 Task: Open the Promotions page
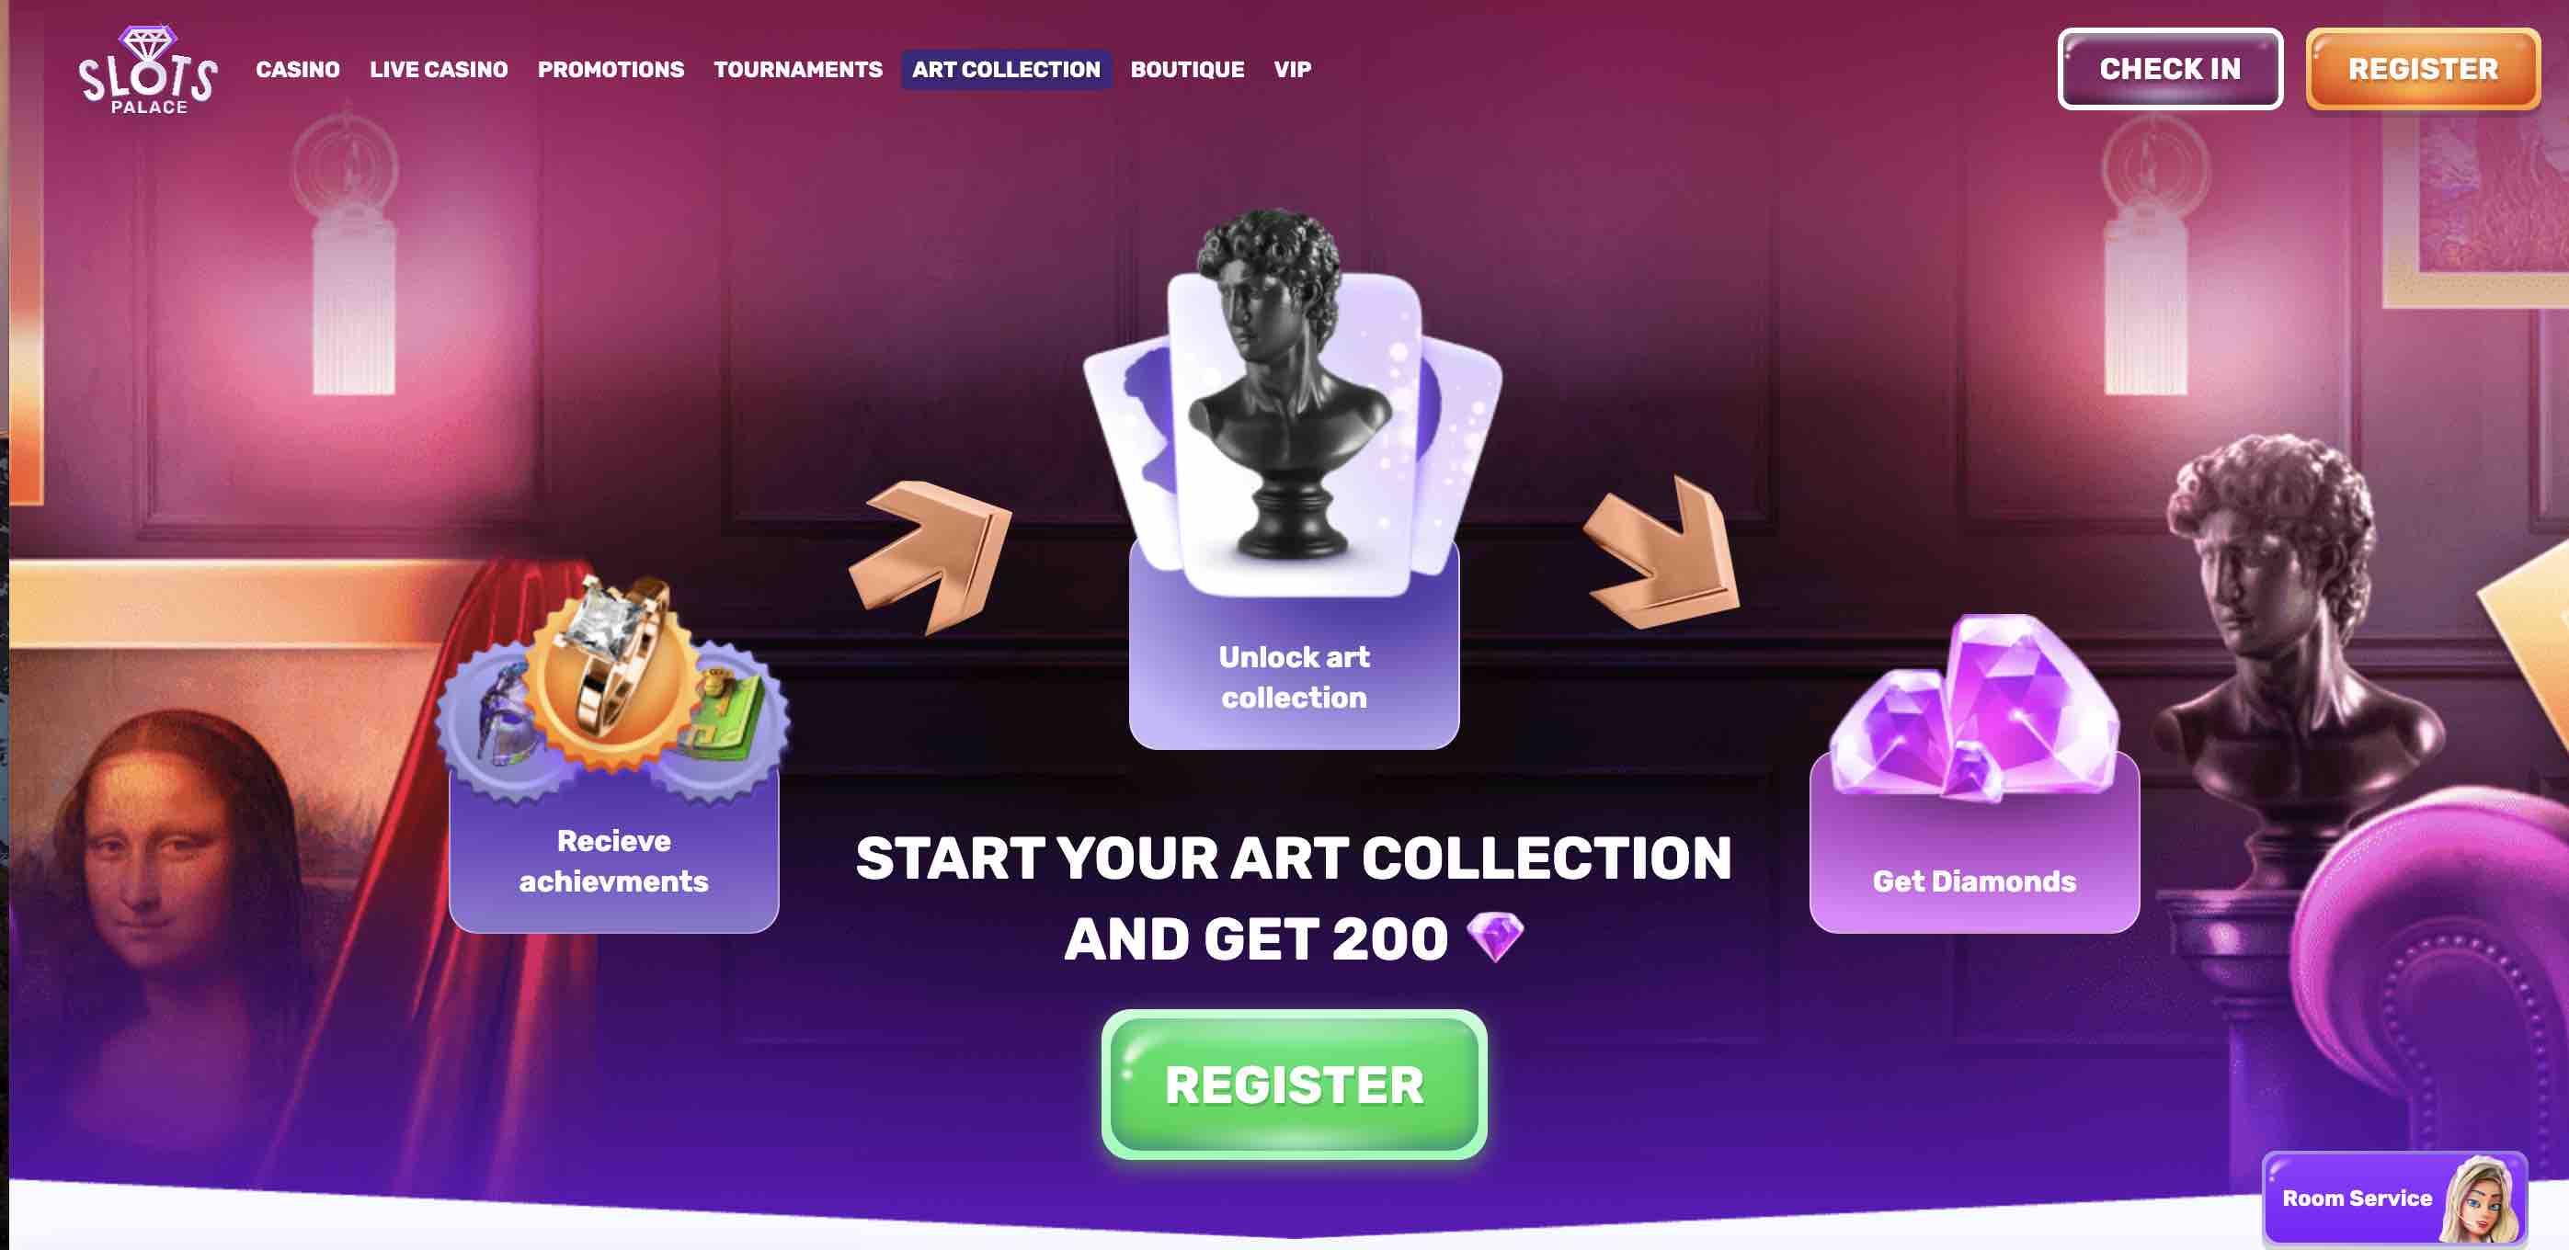[x=611, y=70]
